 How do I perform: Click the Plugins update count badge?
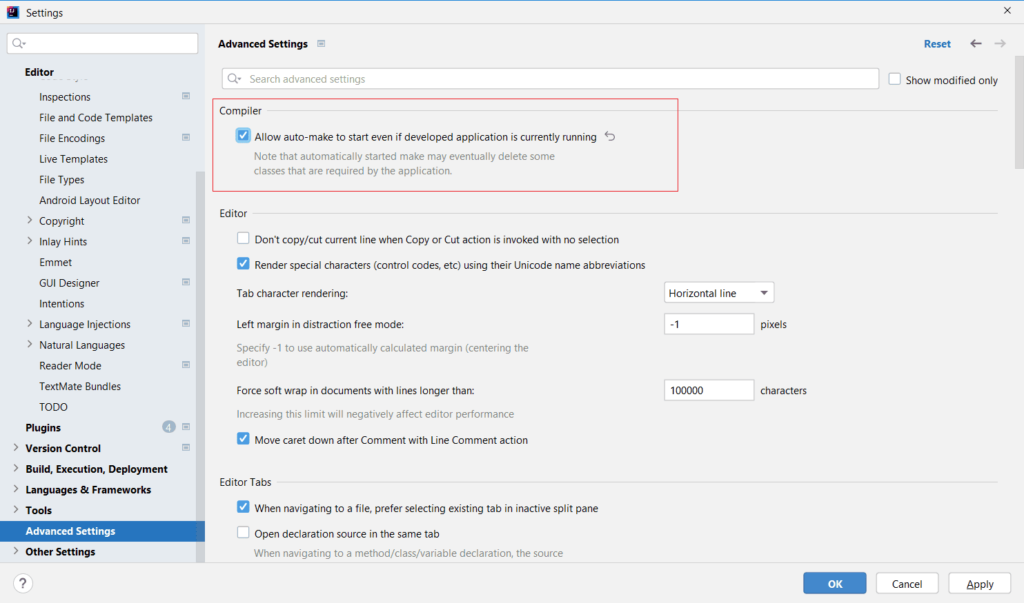[168, 427]
